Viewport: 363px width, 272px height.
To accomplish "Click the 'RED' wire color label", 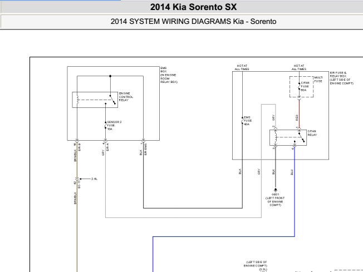I will point(297,118).
